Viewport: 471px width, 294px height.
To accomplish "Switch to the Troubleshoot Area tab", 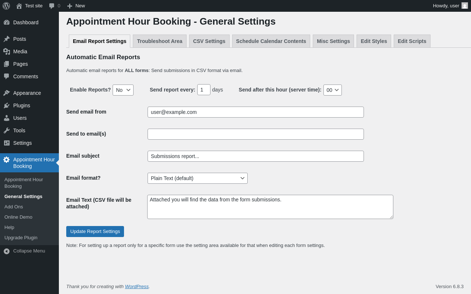I will (159, 41).
